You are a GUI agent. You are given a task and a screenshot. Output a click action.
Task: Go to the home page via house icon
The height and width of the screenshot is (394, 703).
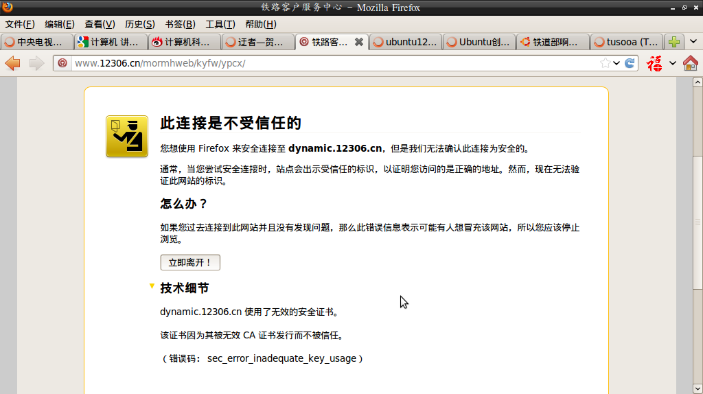pyautogui.click(x=691, y=63)
